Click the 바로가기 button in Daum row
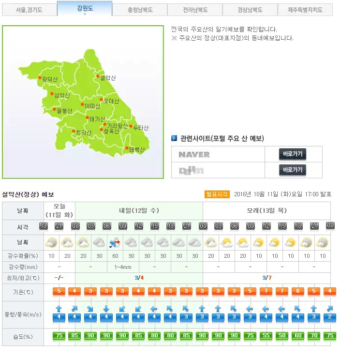The width and height of the screenshot is (341, 347). click(x=293, y=170)
